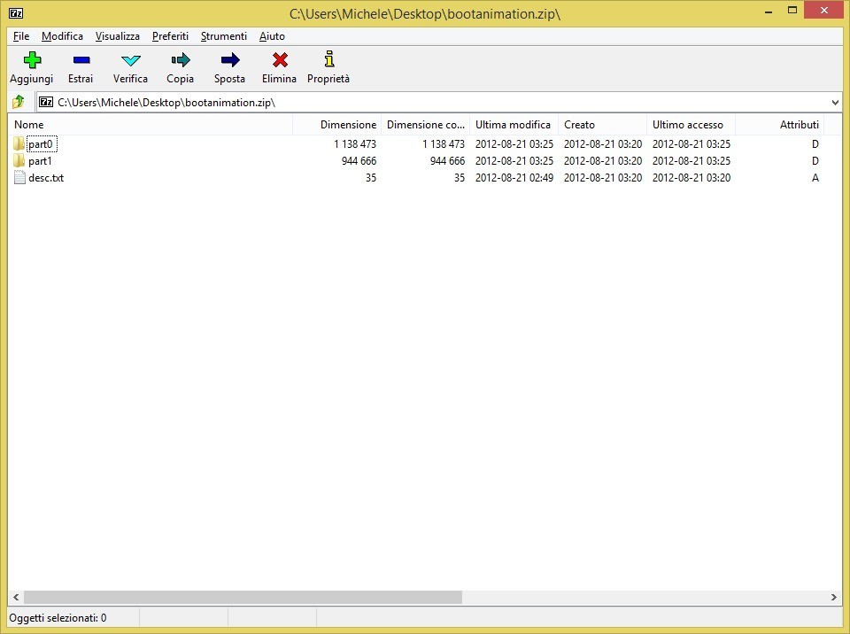The image size is (850, 634).
Task: Select the Sposta arrow icon
Action: coord(229,60)
